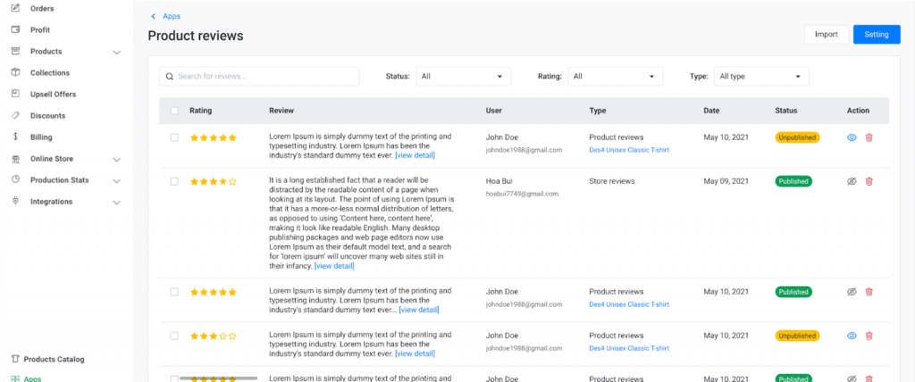Click the four-star rating of Hoa Bui
Image resolution: width=915 pixels, height=382 pixels.
click(213, 182)
